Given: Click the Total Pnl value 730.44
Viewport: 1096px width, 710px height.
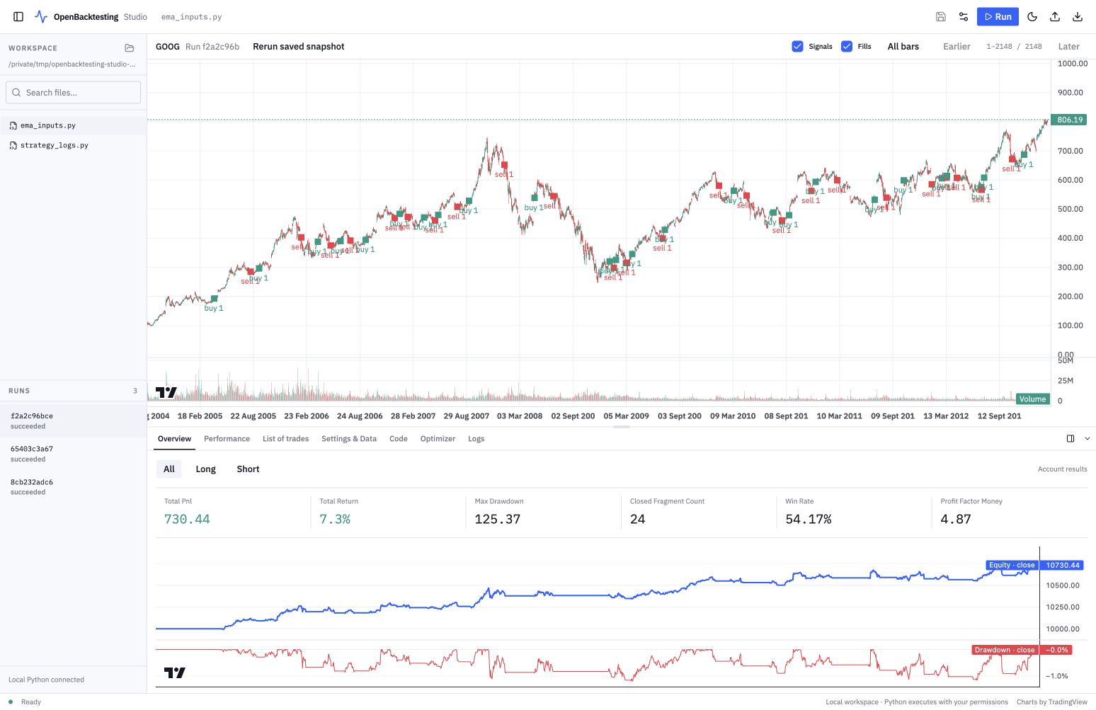Looking at the screenshot, I should point(187,520).
